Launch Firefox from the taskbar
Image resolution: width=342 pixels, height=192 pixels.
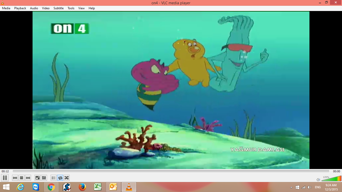[82, 187]
